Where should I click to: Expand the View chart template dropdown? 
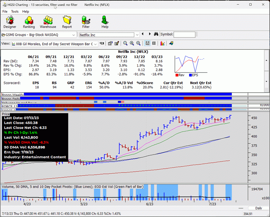[95, 44]
